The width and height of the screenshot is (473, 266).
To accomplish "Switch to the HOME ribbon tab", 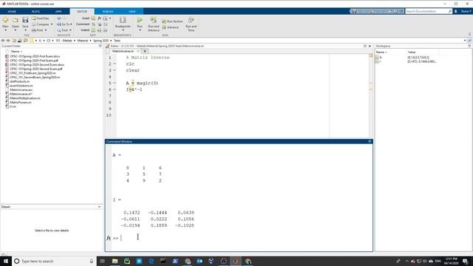I will tap(12, 12).
